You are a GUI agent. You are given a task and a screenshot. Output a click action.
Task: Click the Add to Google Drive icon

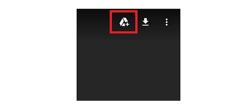(x=124, y=22)
